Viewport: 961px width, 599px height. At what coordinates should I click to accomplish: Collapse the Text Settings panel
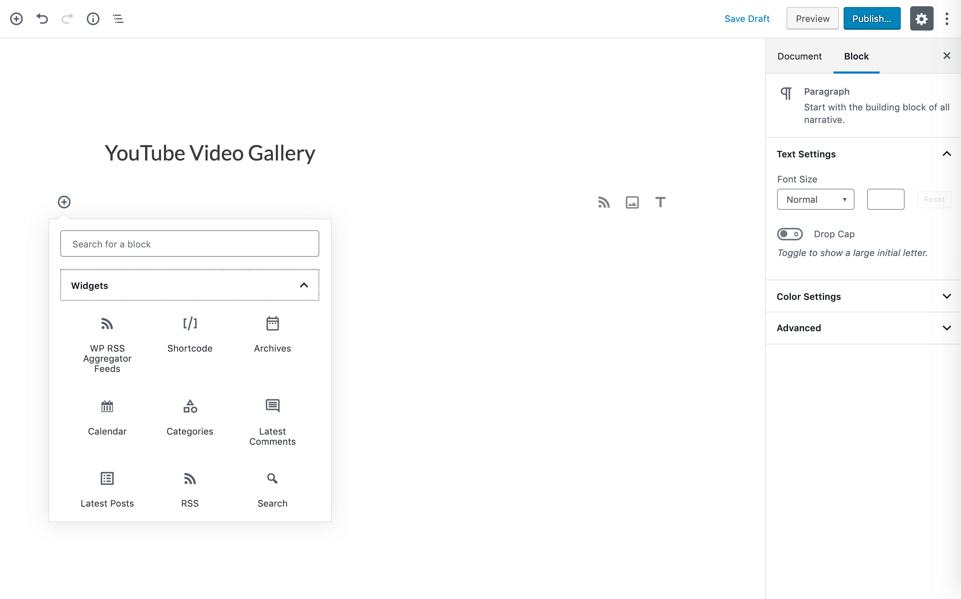point(863,154)
